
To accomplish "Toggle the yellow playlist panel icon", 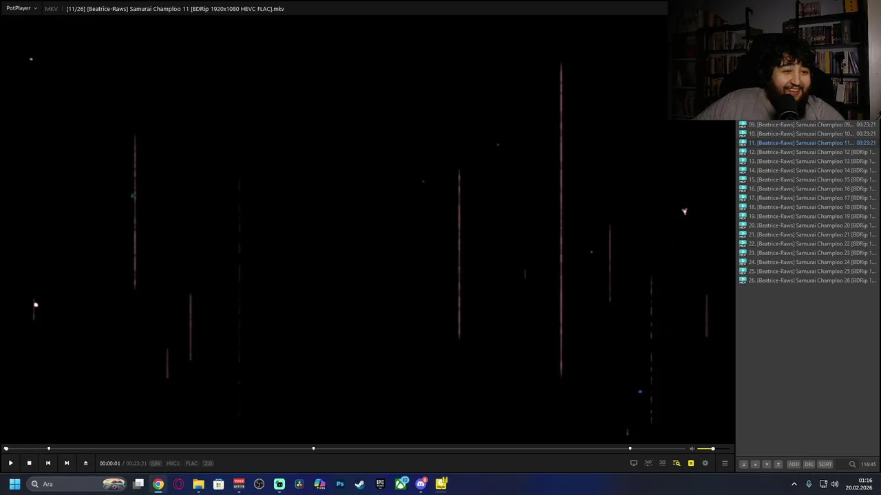I will pos(691,463).
